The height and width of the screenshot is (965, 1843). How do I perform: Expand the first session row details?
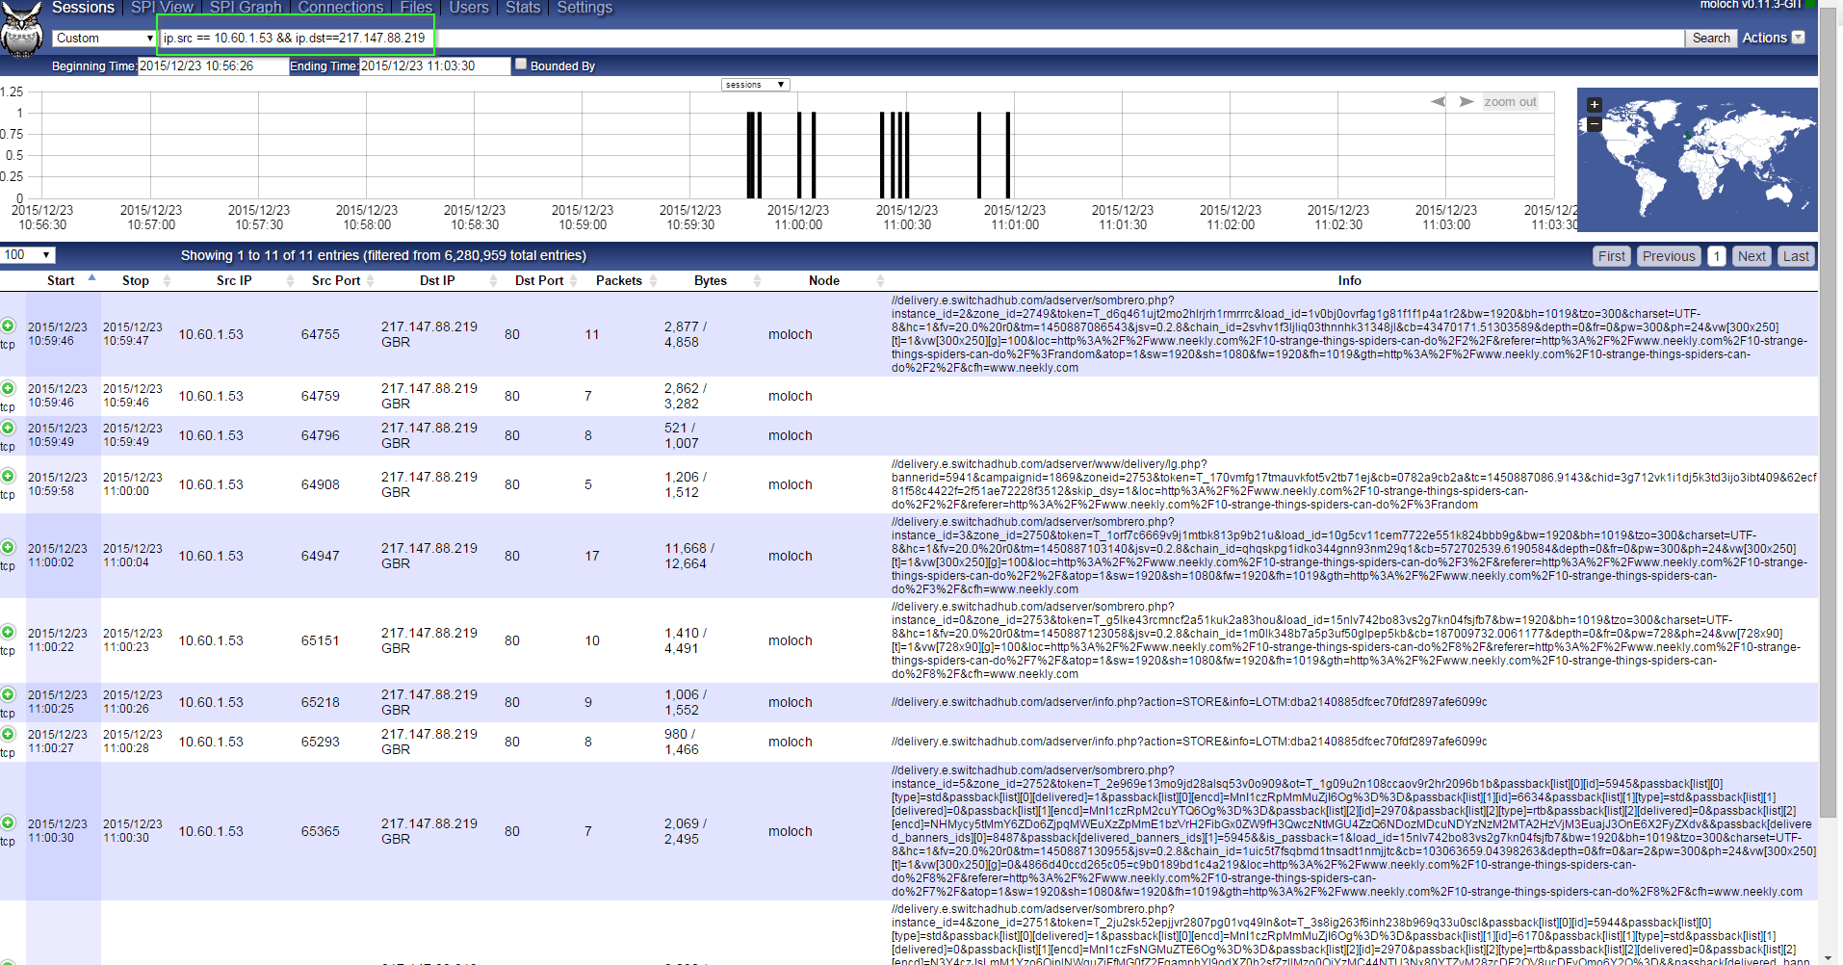point(9,327)
